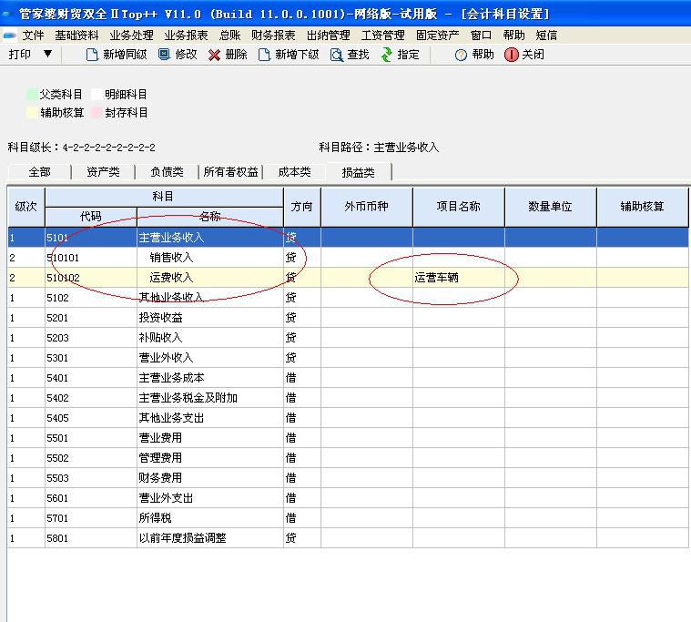The height and width of the screenshot is (622, 691).
Task: Select the 主营业务成本 row
Action: tap(348, 378)
